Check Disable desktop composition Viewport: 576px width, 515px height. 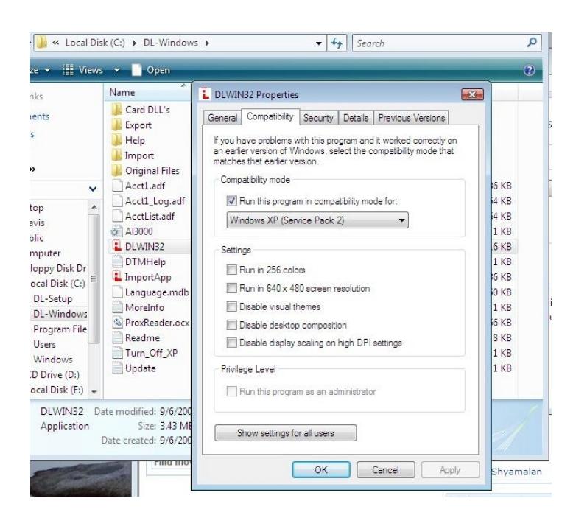pyautogui.click(x=231, y=325)
